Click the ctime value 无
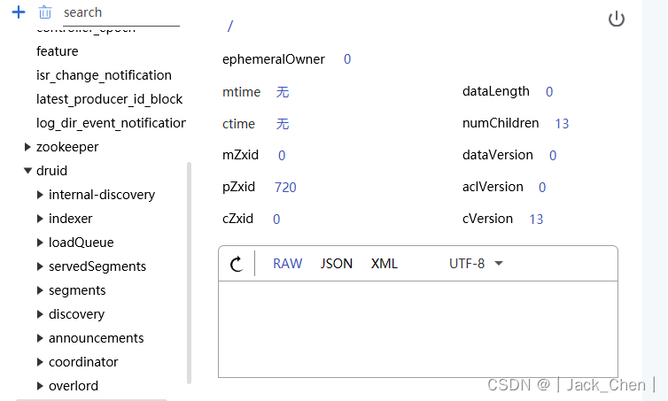This screenshot has width=668, height=401. click(x=283, y=123)
